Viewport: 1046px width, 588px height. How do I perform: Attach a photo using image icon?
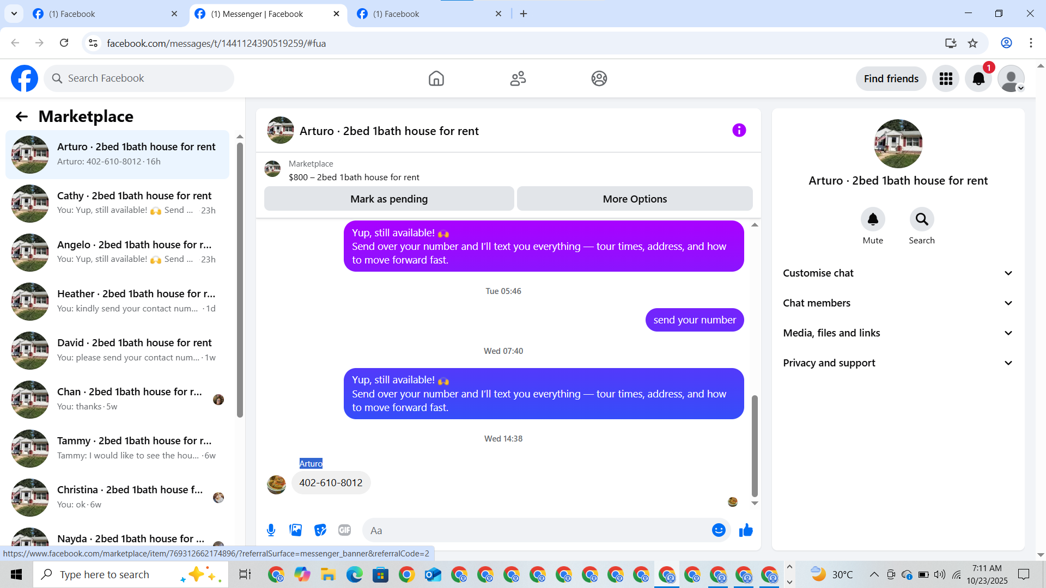click(x=296, y=530)
